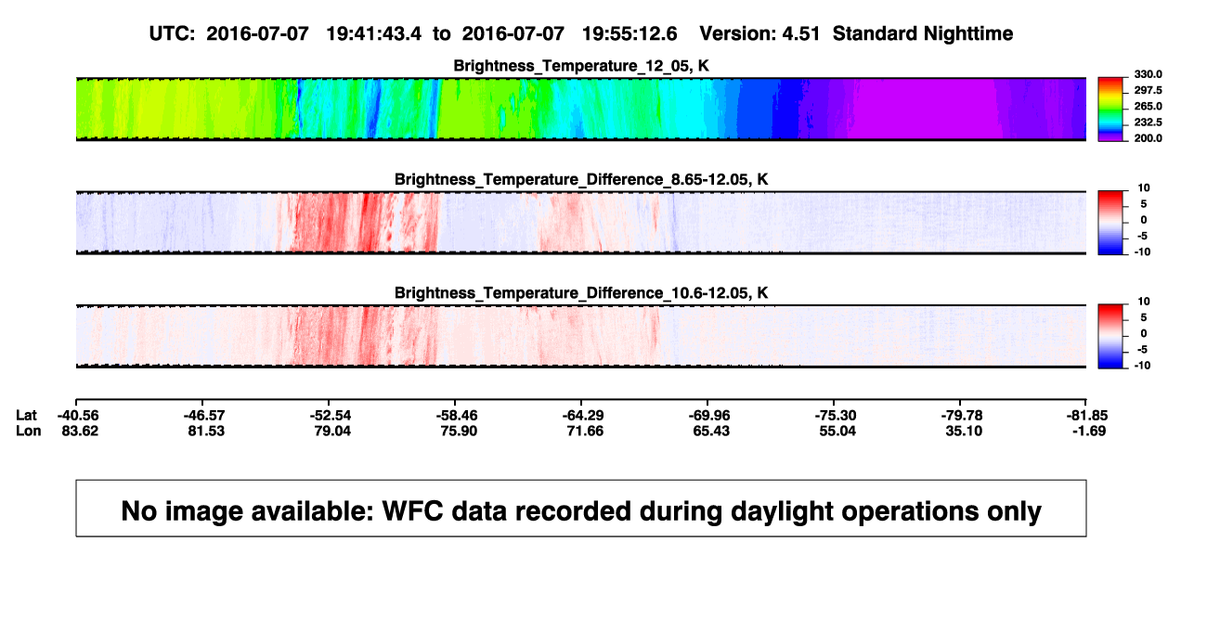Click the 'Version: 4.51 Standard Nighttime' text
The width and height of the screenshot is (1207, 619).
pyautogui.click(x=856, y=33)
